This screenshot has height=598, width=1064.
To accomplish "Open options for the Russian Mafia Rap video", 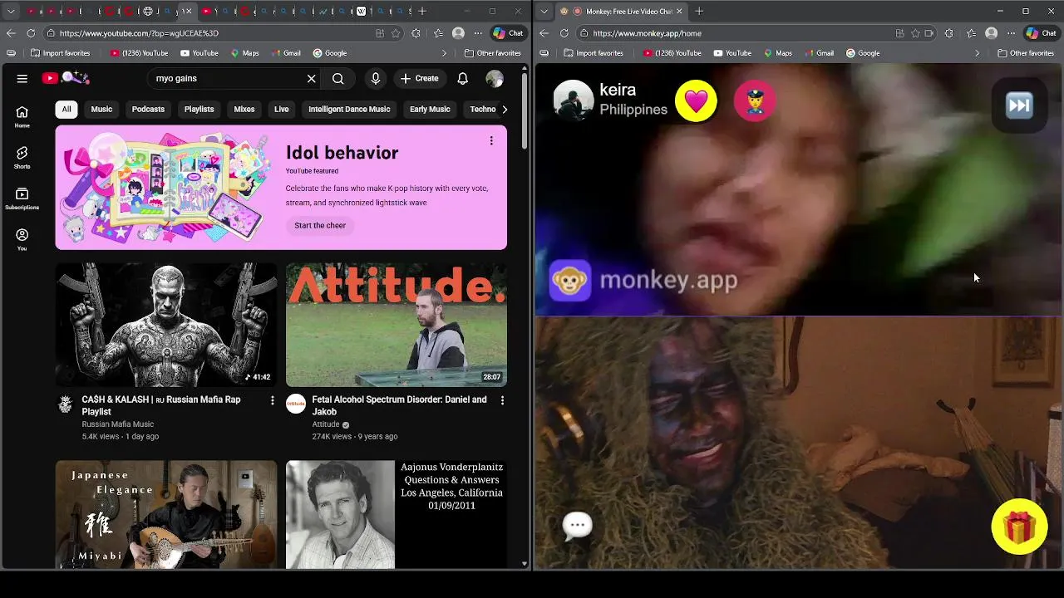I will (x=272, y=400).
